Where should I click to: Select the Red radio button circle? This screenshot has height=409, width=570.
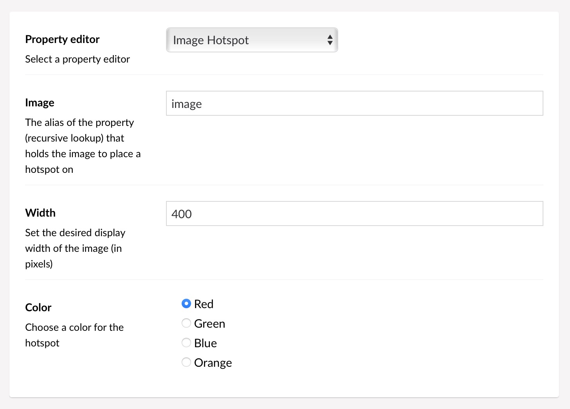point(186,304)
